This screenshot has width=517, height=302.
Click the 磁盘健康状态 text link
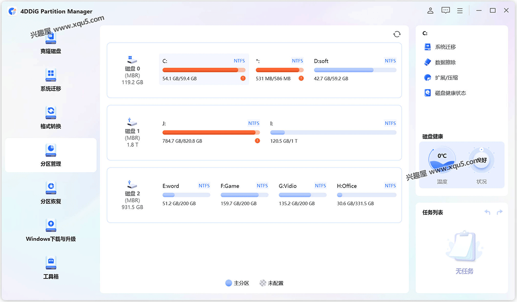[451, 93]
